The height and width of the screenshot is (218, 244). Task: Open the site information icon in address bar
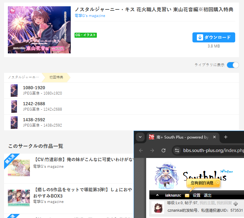pos(177,150)
